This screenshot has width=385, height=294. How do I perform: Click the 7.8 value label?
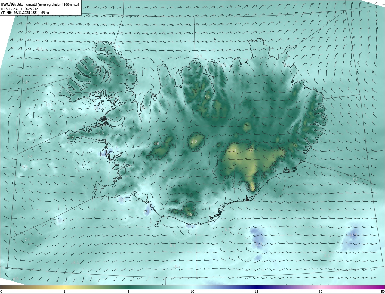pos(30,156)
